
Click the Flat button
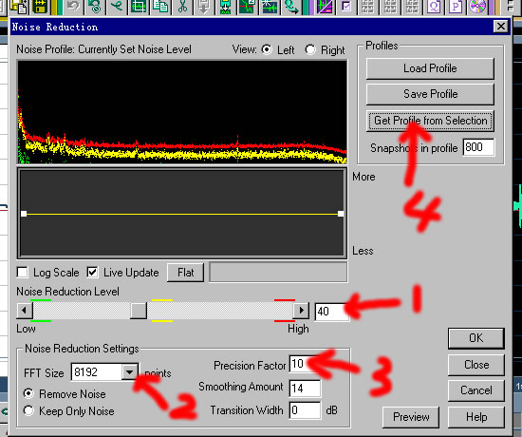pyautogui.click(x=185, y=273)
